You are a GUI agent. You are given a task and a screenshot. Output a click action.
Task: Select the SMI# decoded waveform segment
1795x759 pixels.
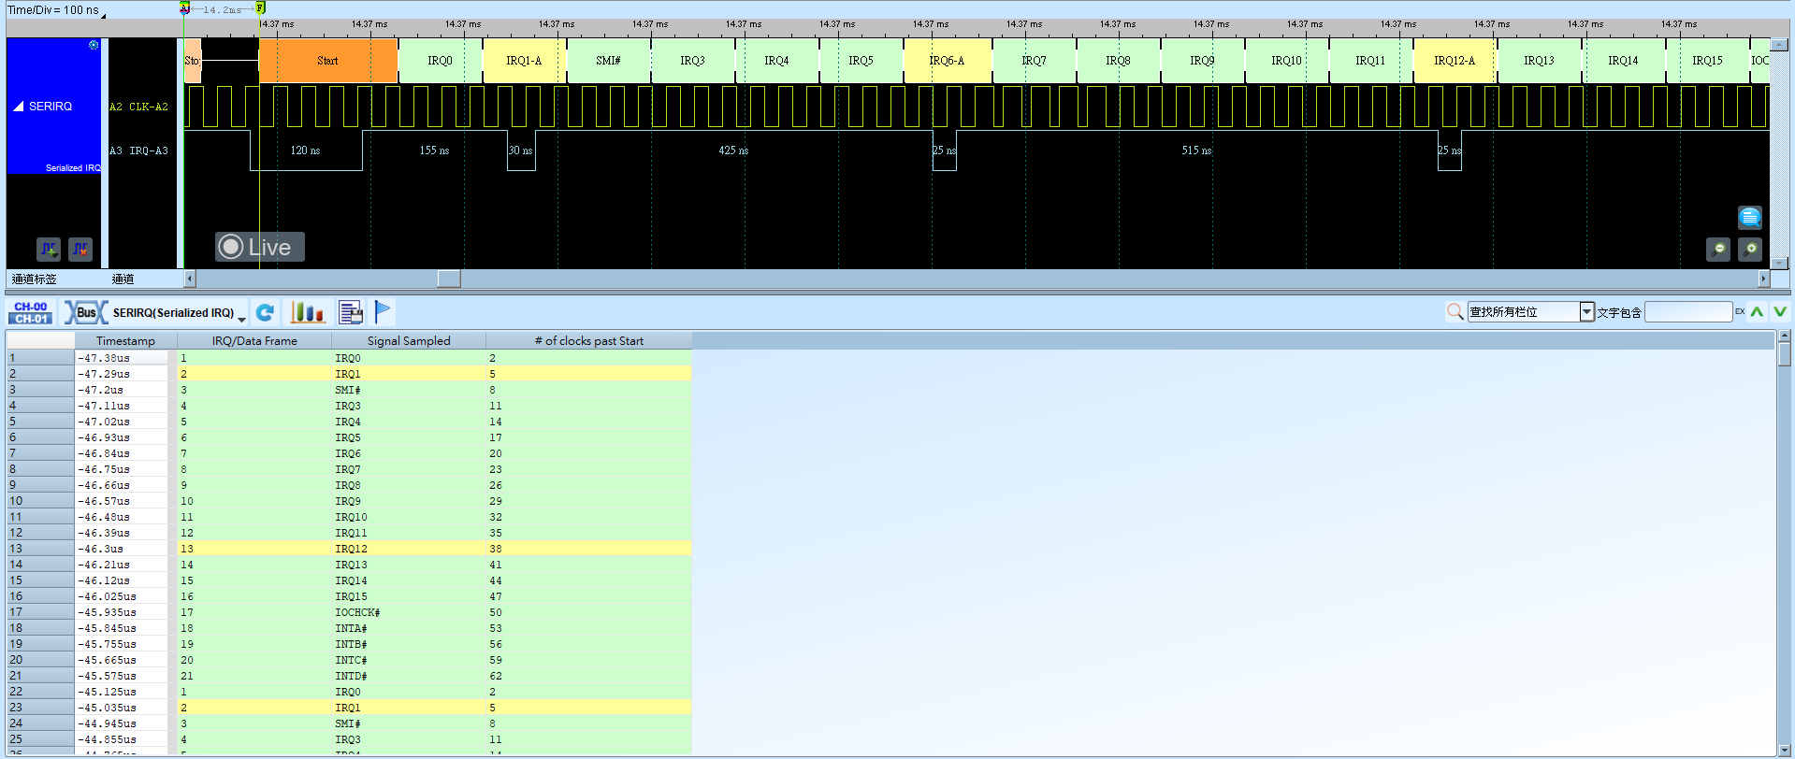608,61
